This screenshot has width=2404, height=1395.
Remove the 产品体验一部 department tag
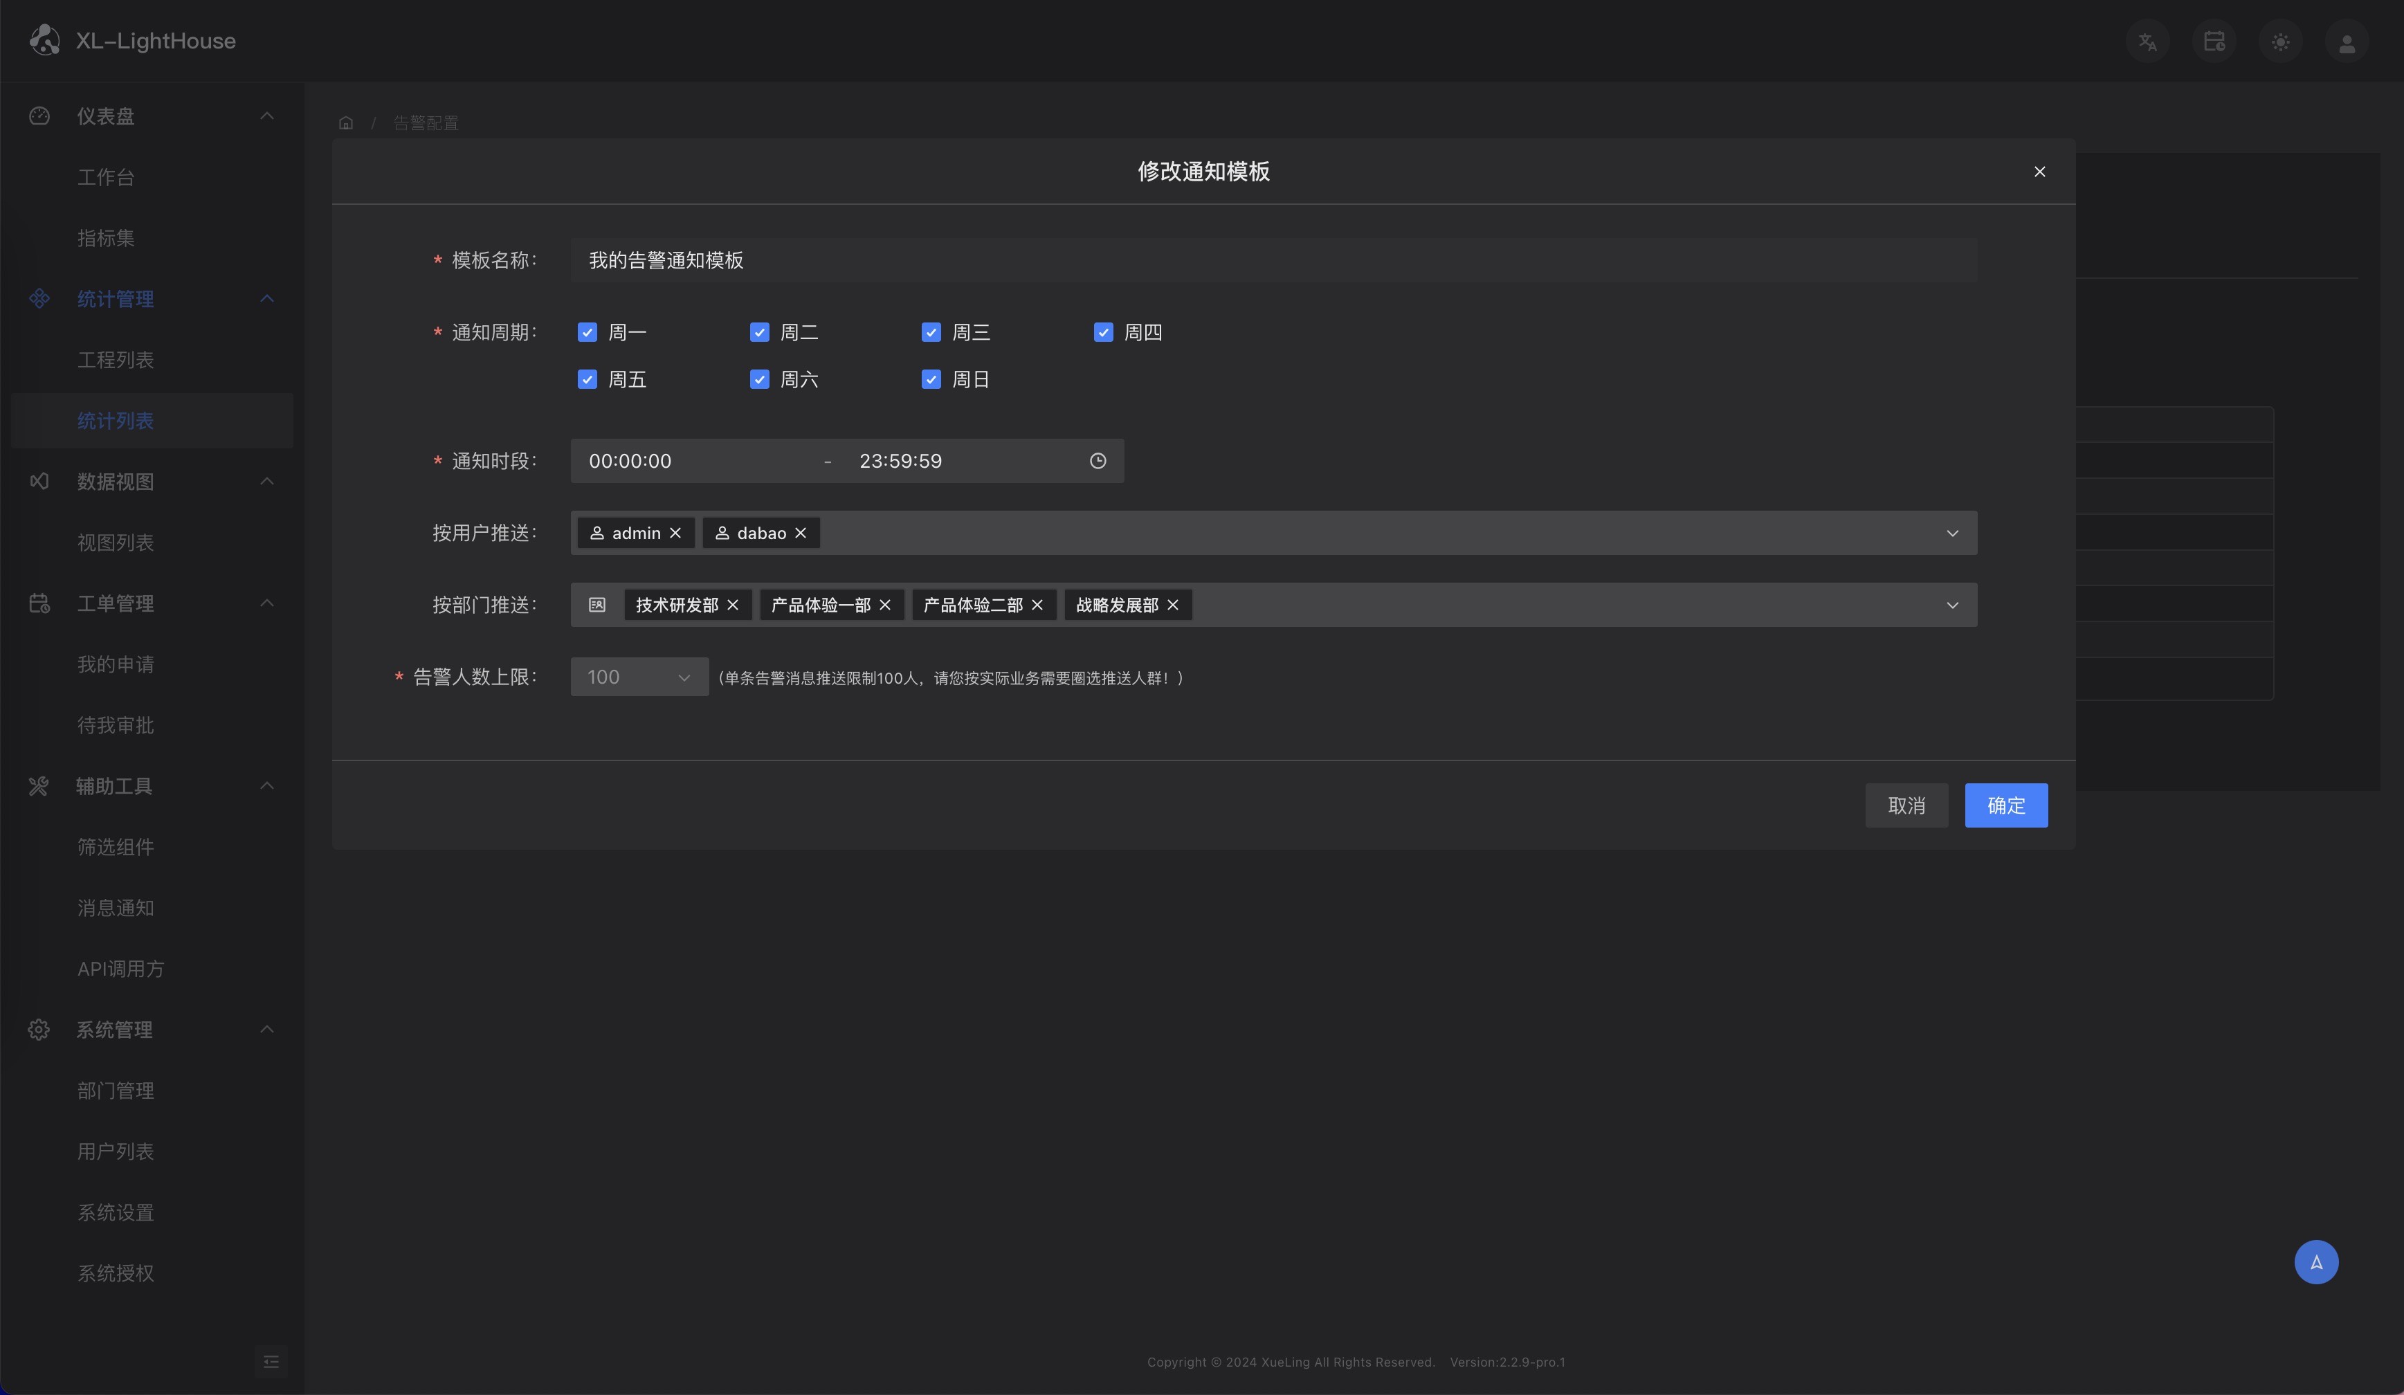click(x=885, y=605)
